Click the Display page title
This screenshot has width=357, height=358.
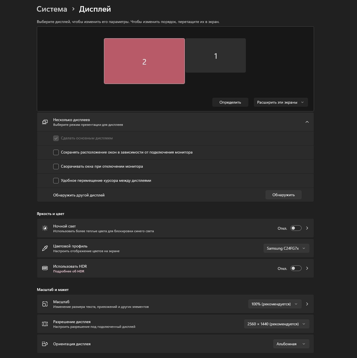(95, 9)
